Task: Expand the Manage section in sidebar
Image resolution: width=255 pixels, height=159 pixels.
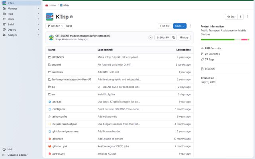Action: click(21, 8)
